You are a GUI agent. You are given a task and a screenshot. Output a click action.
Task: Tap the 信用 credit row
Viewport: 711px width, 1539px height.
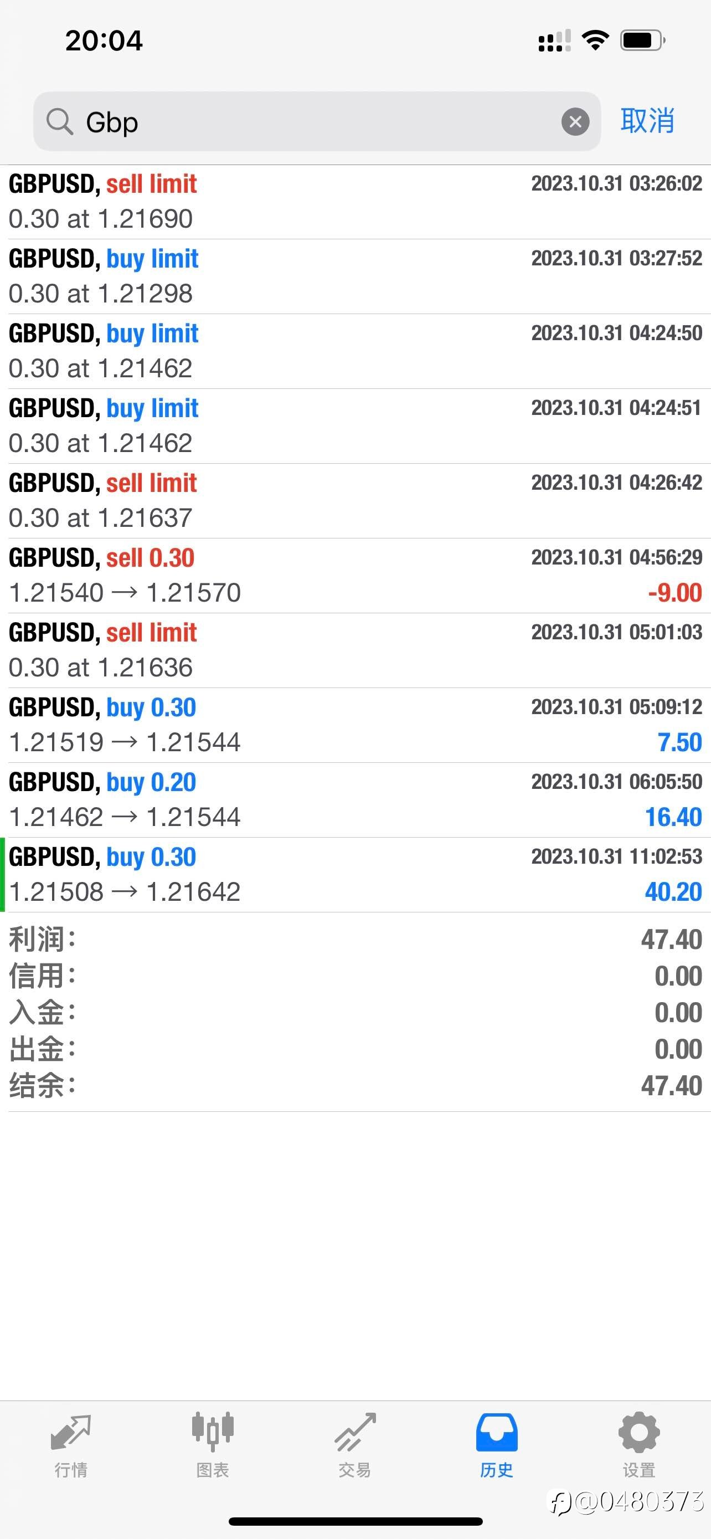click(x=355, y=976)
